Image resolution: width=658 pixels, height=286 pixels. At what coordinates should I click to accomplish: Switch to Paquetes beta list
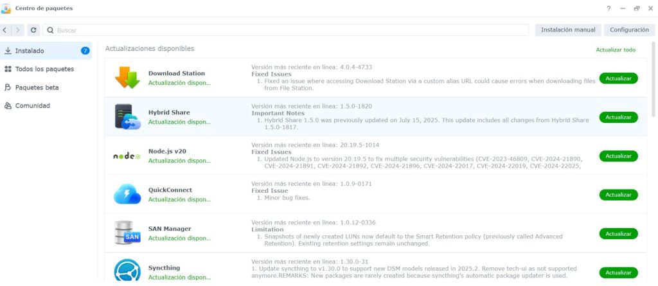point(41,87)
